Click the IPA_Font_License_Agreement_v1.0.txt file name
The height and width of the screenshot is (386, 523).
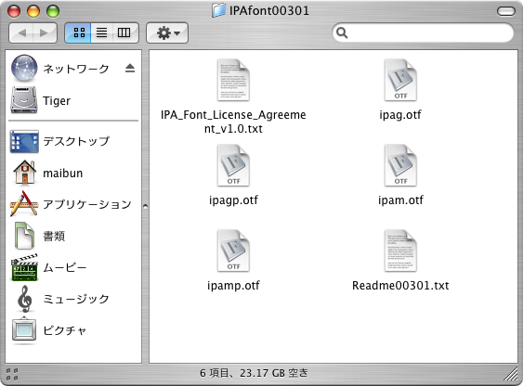click(x=233, y=122)
